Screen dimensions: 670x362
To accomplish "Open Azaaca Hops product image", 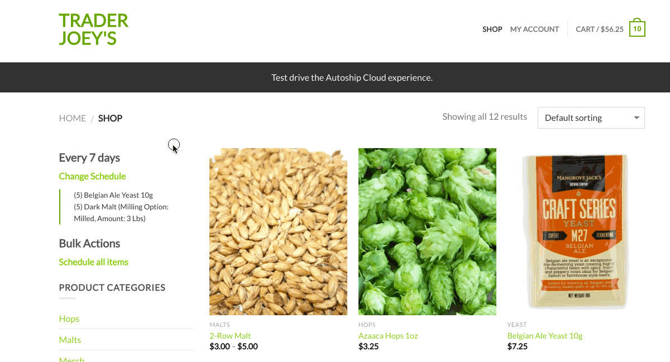I will click(x=427, y=232).
